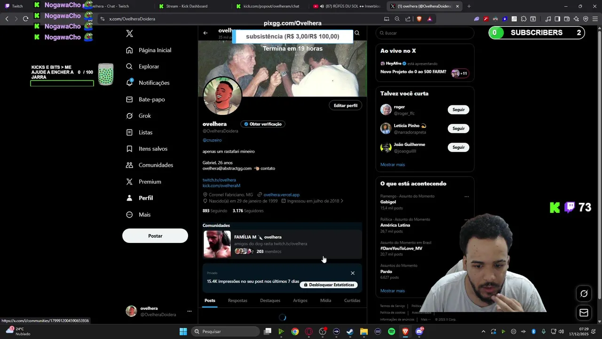Image resolution: width=602 pixels, height=339 pixels.
Task: Follow roger with the Seguir button
Action: pos(459,110)
